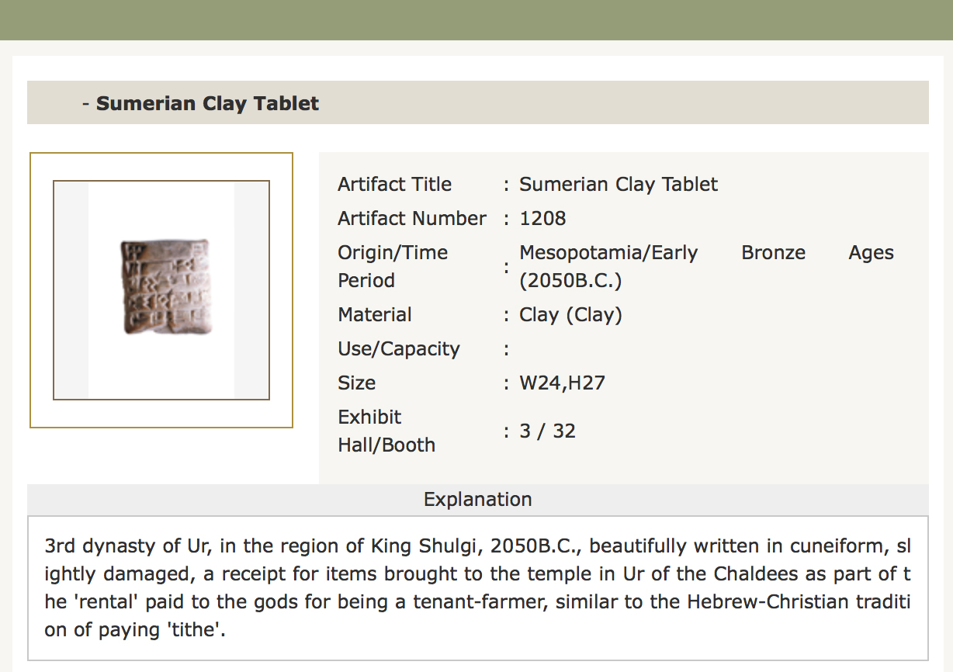
Task: Click the Use/Capacity label
Action: coord(399,348)
